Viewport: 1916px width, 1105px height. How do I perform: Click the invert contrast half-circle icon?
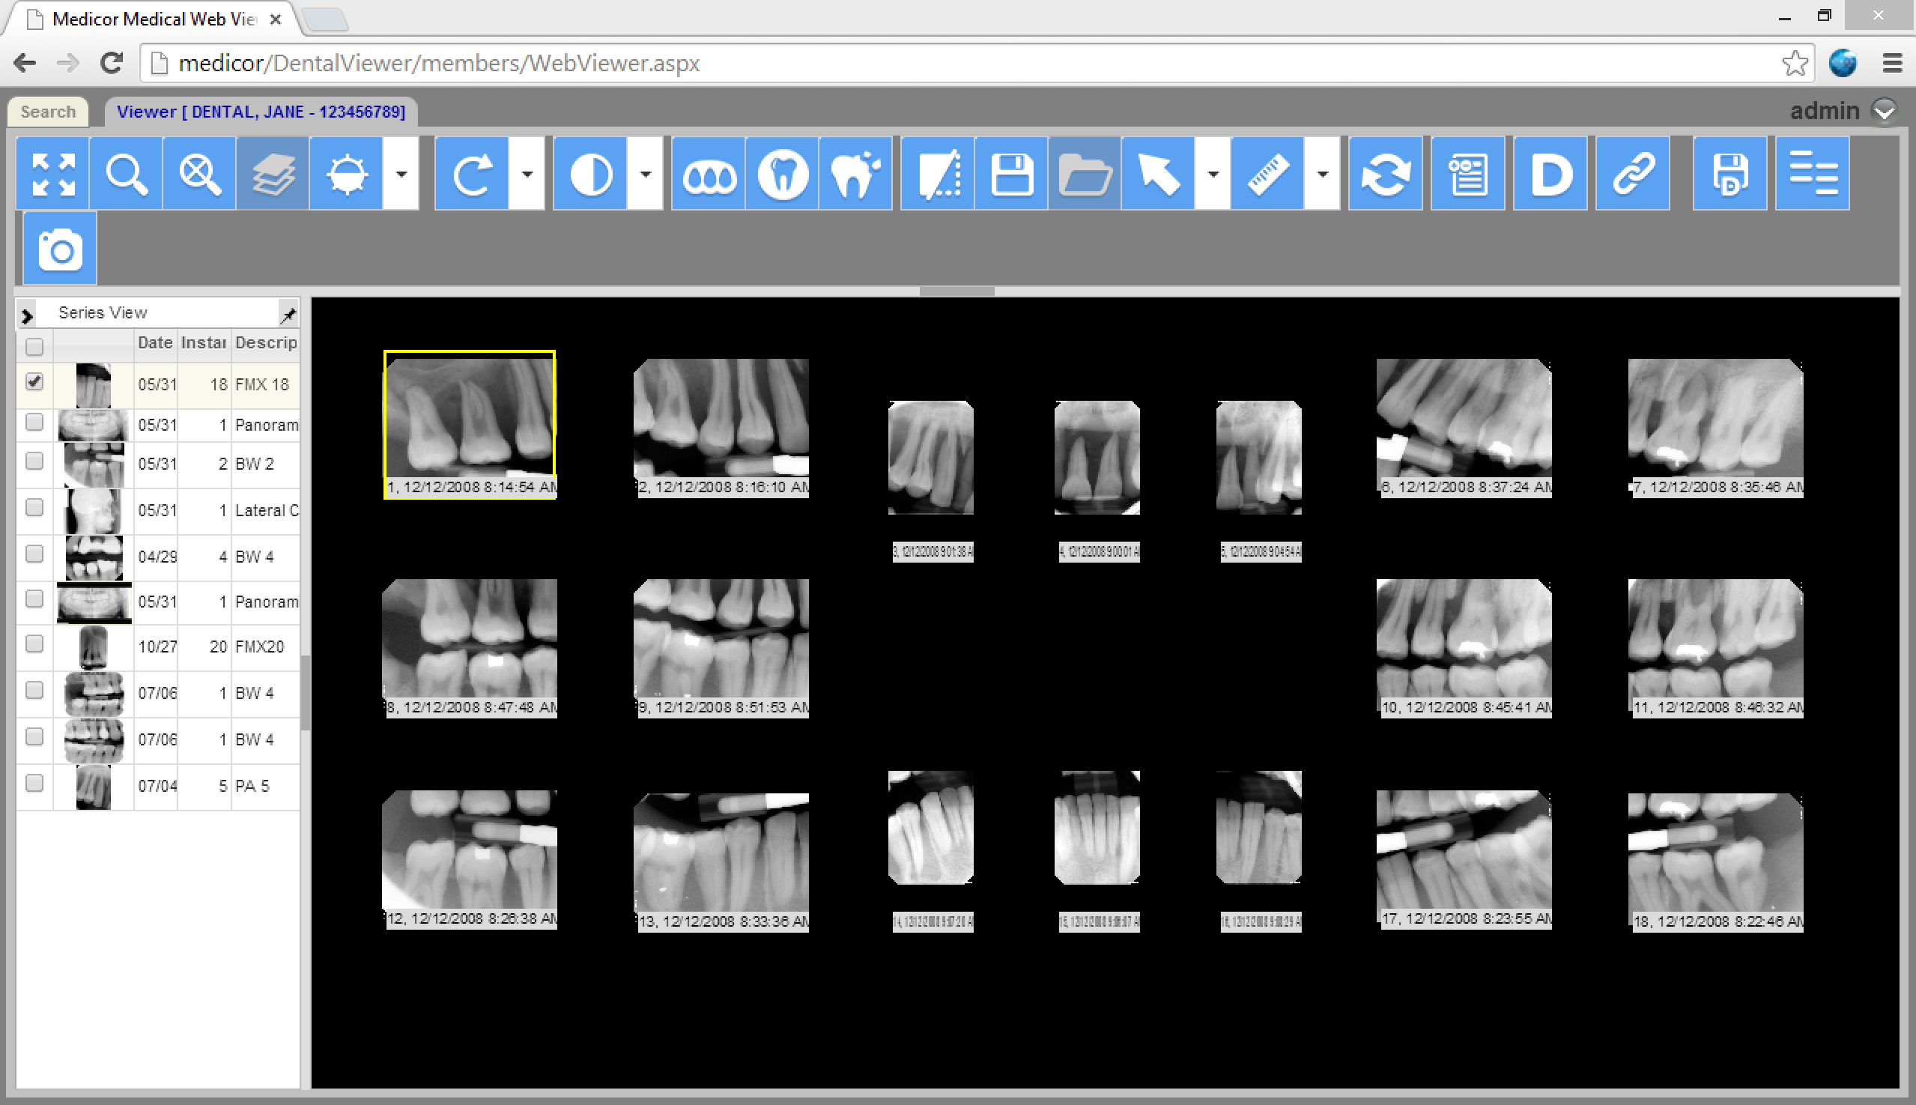tap(590, 174)
